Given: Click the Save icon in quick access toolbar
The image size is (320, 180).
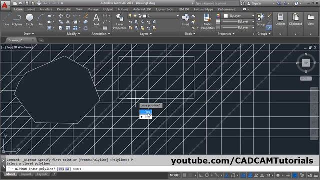Looking at the screenshot, I should click(x=27, y=3).
